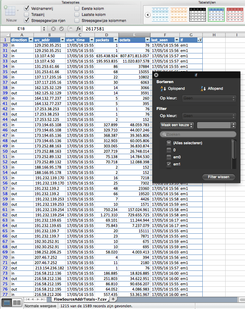Close the 'if' filter popup

[156, 75]
